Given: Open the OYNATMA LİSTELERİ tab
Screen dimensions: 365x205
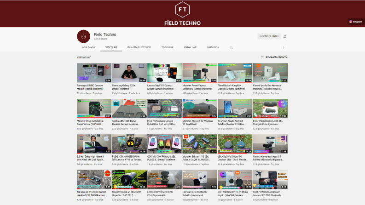Looking at the screenshot, I should click(139, 47).
